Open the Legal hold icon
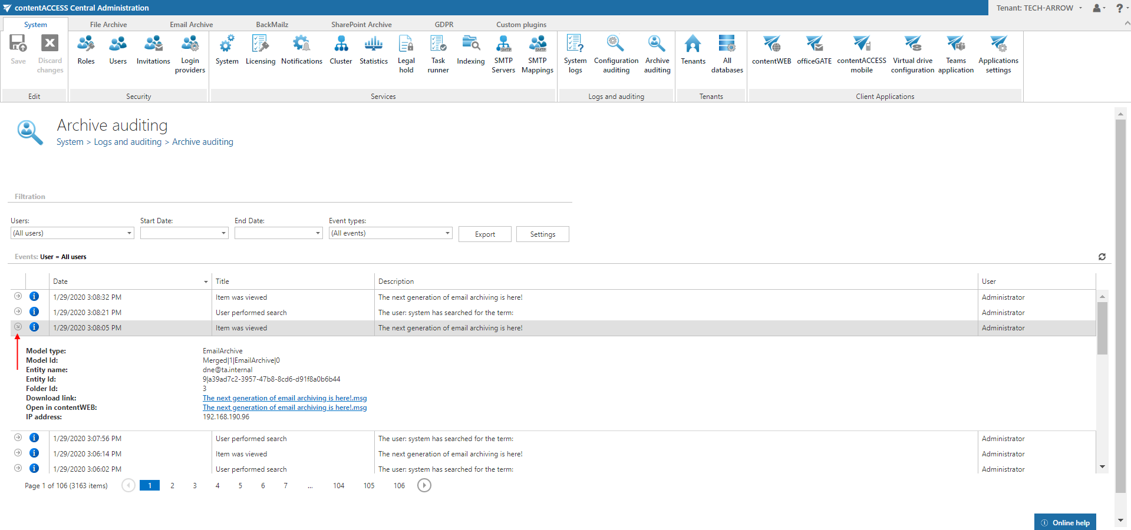Viewport: 1131px width, 530px height. 406,54
